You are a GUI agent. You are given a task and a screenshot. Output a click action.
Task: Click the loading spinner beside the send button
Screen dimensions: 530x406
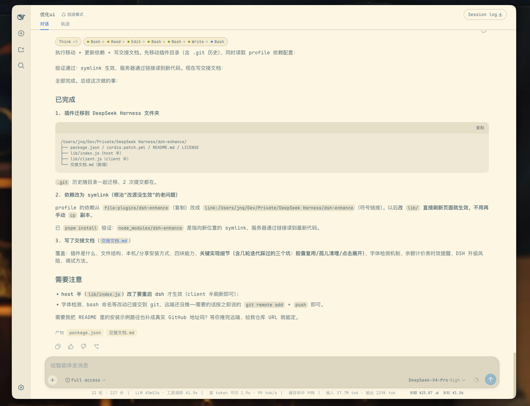476,380
